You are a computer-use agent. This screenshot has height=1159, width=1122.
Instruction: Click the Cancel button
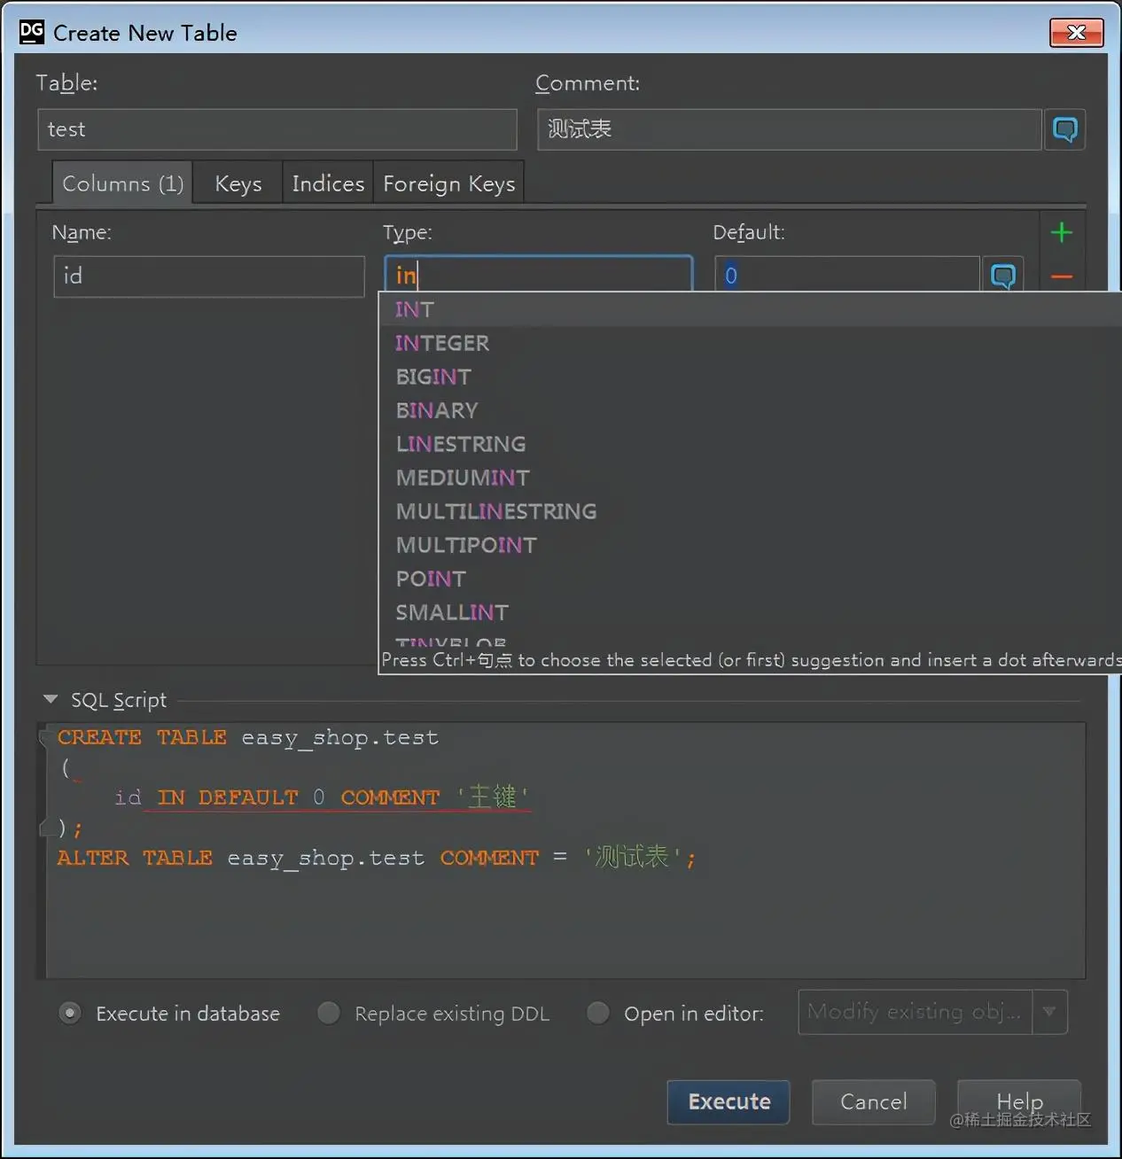[x=874, y=1101]
